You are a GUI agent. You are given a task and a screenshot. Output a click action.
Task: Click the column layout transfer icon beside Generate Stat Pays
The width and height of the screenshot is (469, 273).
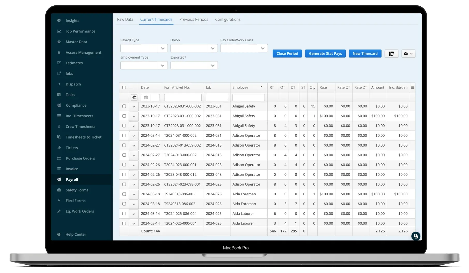tap(391, 53)
